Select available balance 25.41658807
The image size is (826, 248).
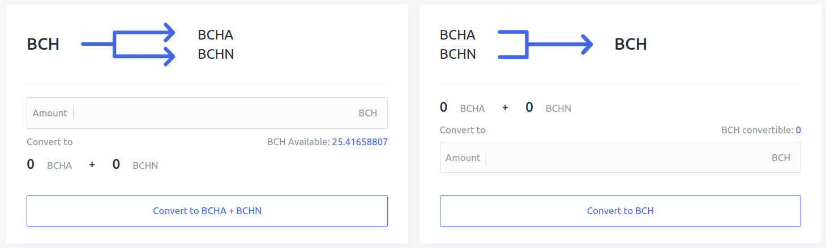(360, 142)
